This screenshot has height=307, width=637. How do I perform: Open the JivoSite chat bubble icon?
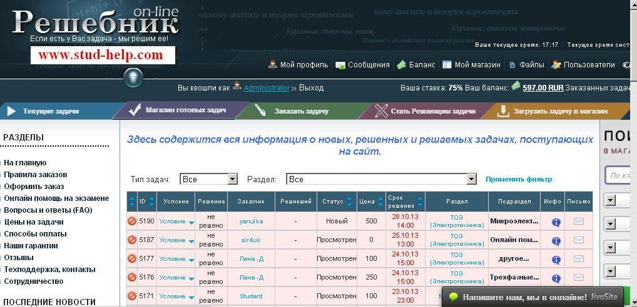pos(454,297)
